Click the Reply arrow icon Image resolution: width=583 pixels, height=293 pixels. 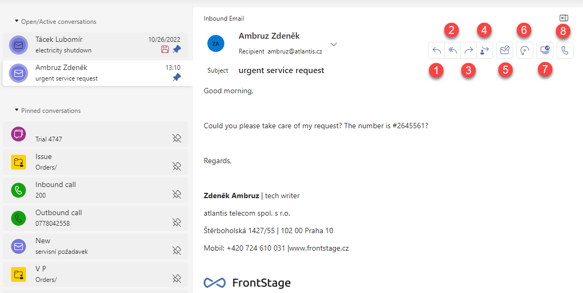[x=437, y=51]
